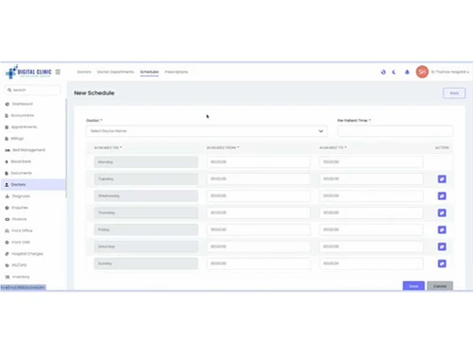Click the action icon in the Friday row
473x354 pixels.
click(442, 229)
